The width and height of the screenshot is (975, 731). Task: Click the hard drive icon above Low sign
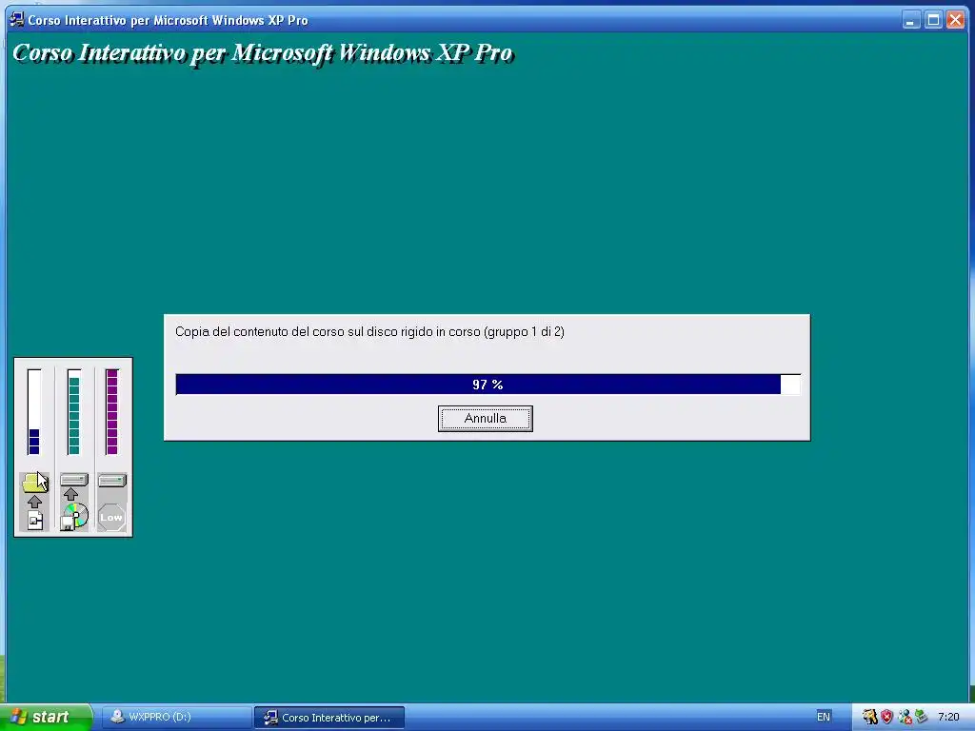(x=112, y=480)
